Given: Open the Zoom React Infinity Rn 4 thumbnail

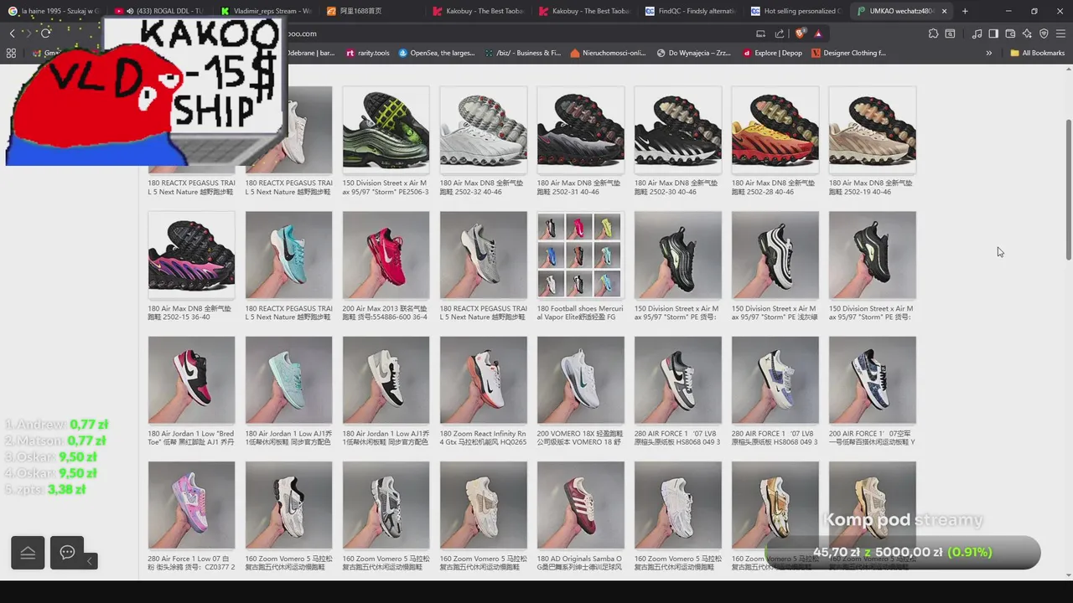Looking at the screenshot, I should coord(483,380).
